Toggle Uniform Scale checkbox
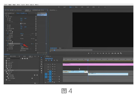Viewport: 137px width, 97px height. click(x=21, y=24)
